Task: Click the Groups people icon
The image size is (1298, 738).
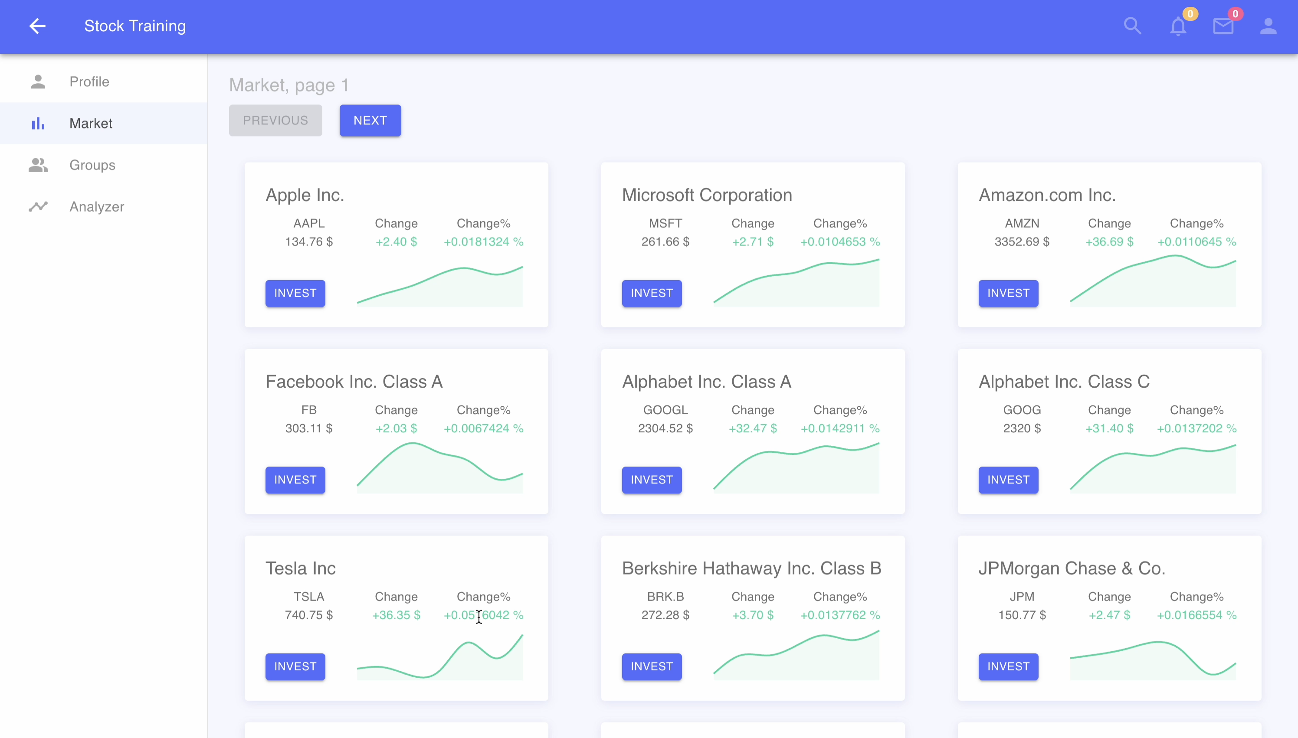Action: pos(38,165)
